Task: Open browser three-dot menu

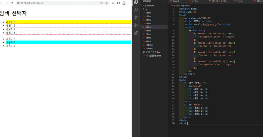Action: click(x=129, y=3)
